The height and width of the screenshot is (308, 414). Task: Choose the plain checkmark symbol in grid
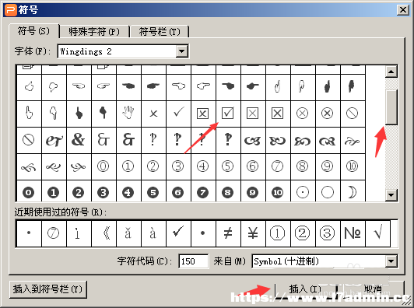[x=178, y=114]
